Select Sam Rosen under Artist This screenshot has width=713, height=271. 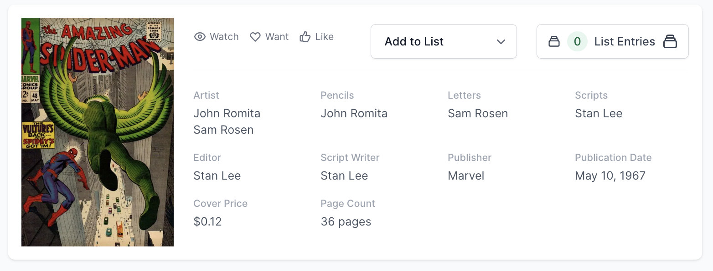tap(223, 130)
